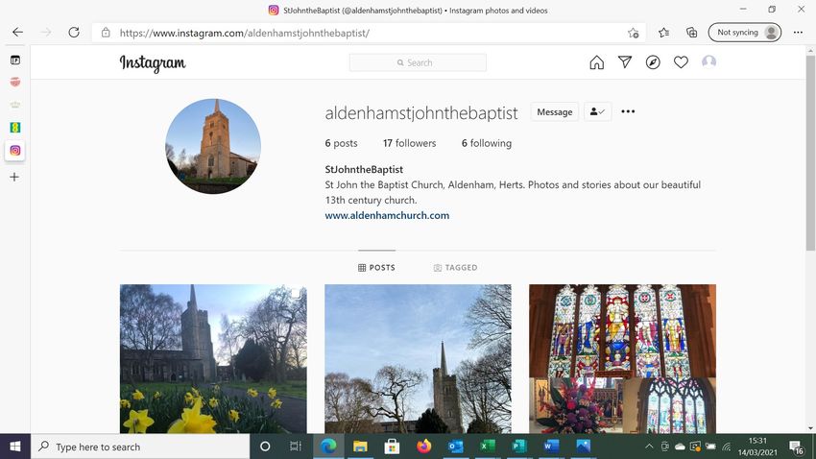Click the Message button

point(554,112)
